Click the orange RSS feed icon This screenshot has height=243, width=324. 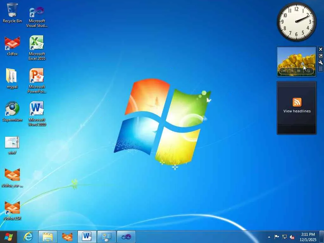tap(297, 102)
